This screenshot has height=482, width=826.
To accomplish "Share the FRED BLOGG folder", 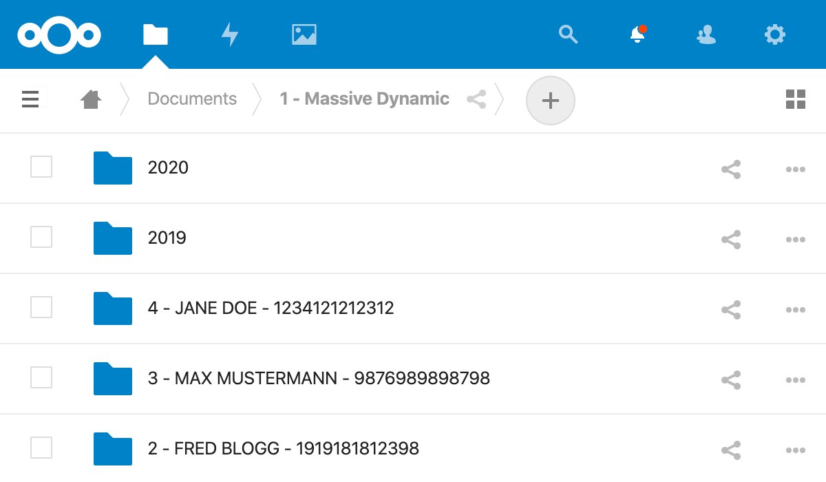I will coord(731,450).
